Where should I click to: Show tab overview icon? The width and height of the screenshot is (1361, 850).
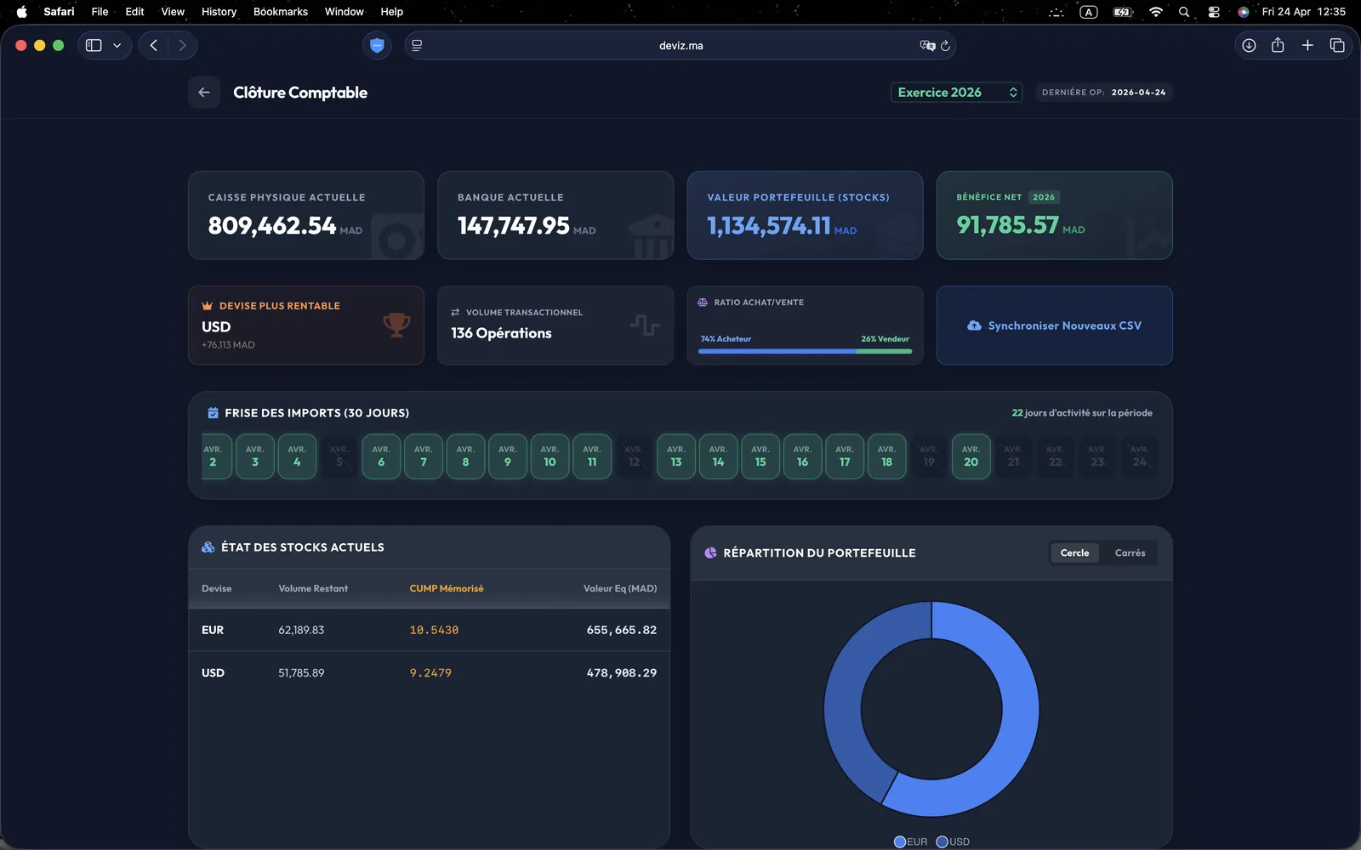1337,46
